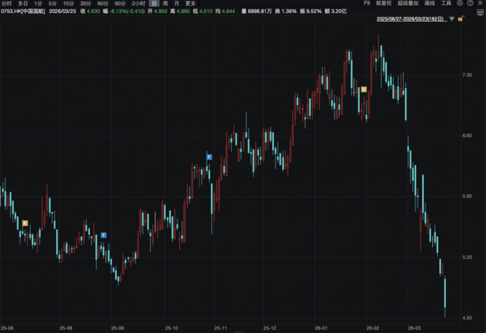Select the 60分 period tab
Viewport: 486px width, 333px height.
(103, 4)
